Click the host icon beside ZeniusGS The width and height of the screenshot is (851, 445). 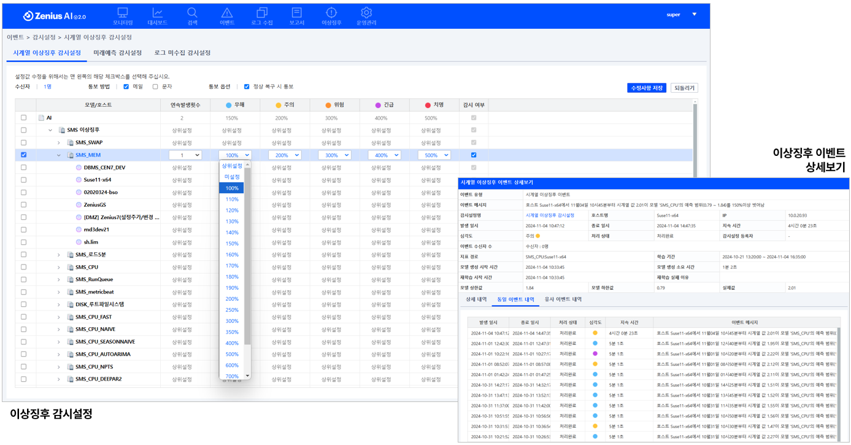click(x=79, y=205)
